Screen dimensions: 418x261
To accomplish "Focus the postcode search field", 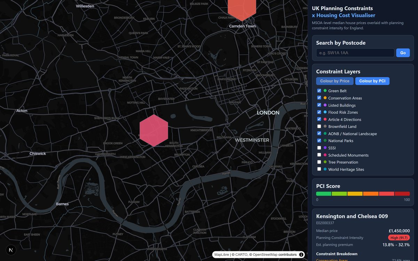I will (355, 53).
